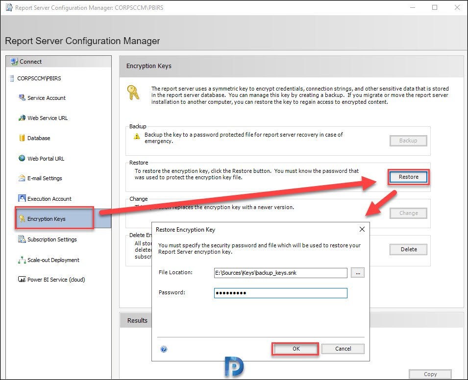Open Subscription Settings page
Screen dimensions: 468x380
pyautogui.click(x=52, y=239)
